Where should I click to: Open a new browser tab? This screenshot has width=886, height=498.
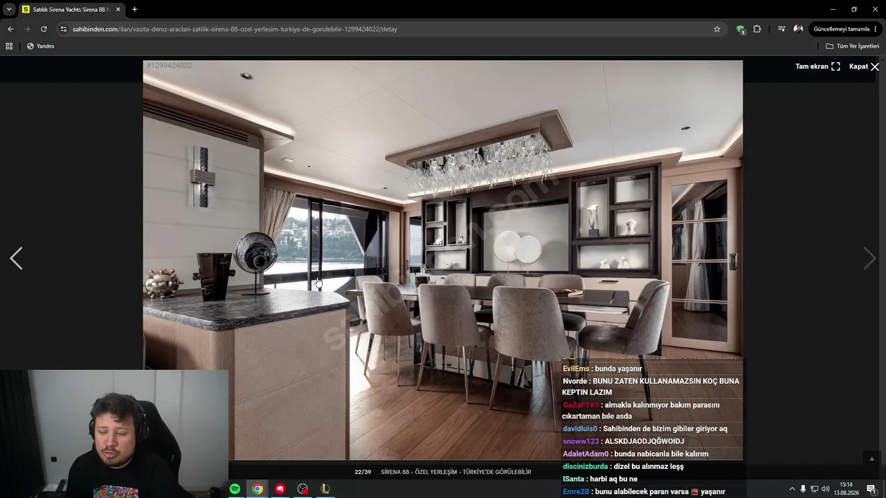click(x=134, y=10)
